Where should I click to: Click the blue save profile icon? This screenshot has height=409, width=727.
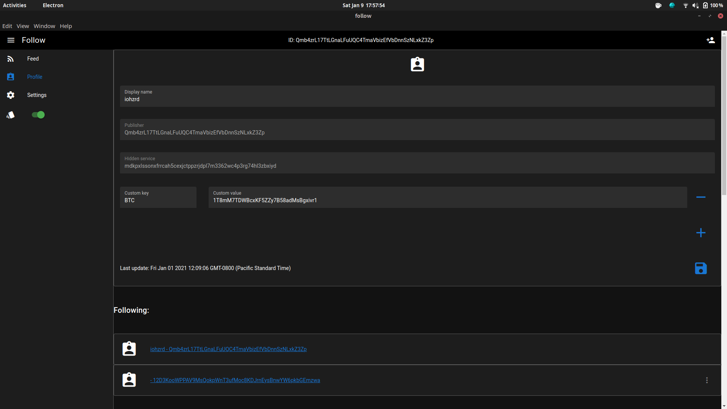click(700, 269)
